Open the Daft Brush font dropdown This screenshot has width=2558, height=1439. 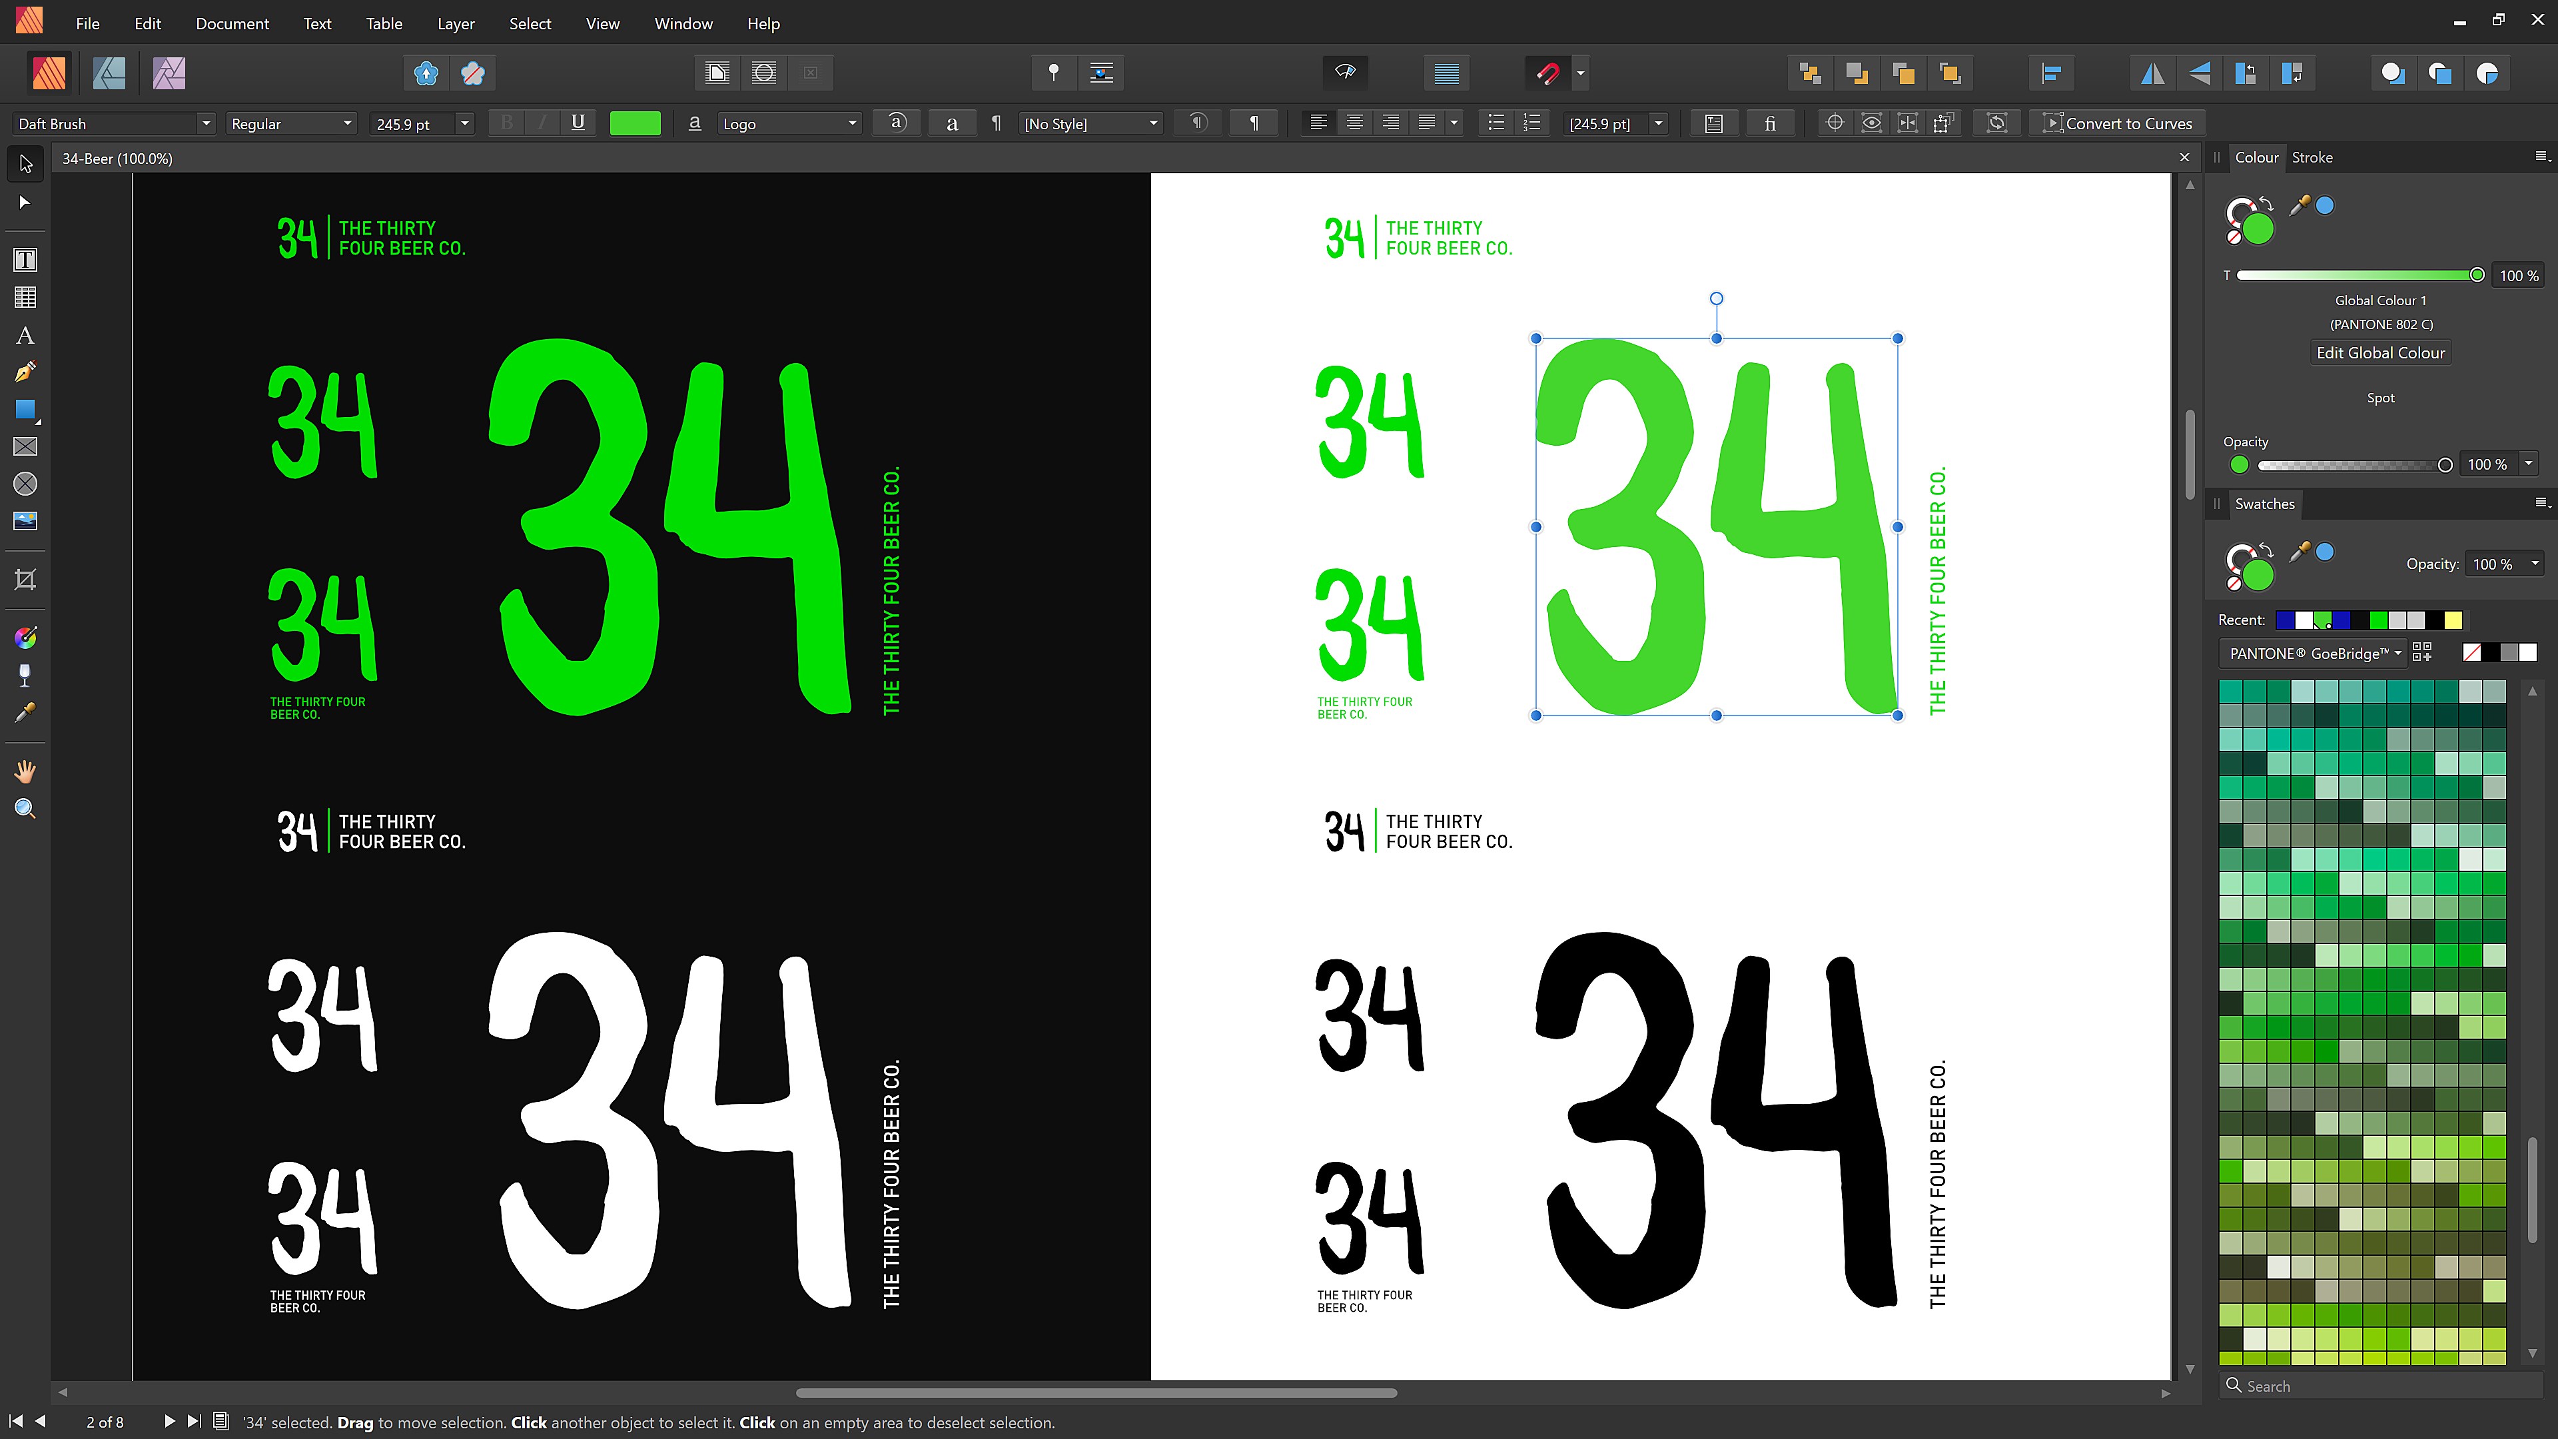[206, 123]
